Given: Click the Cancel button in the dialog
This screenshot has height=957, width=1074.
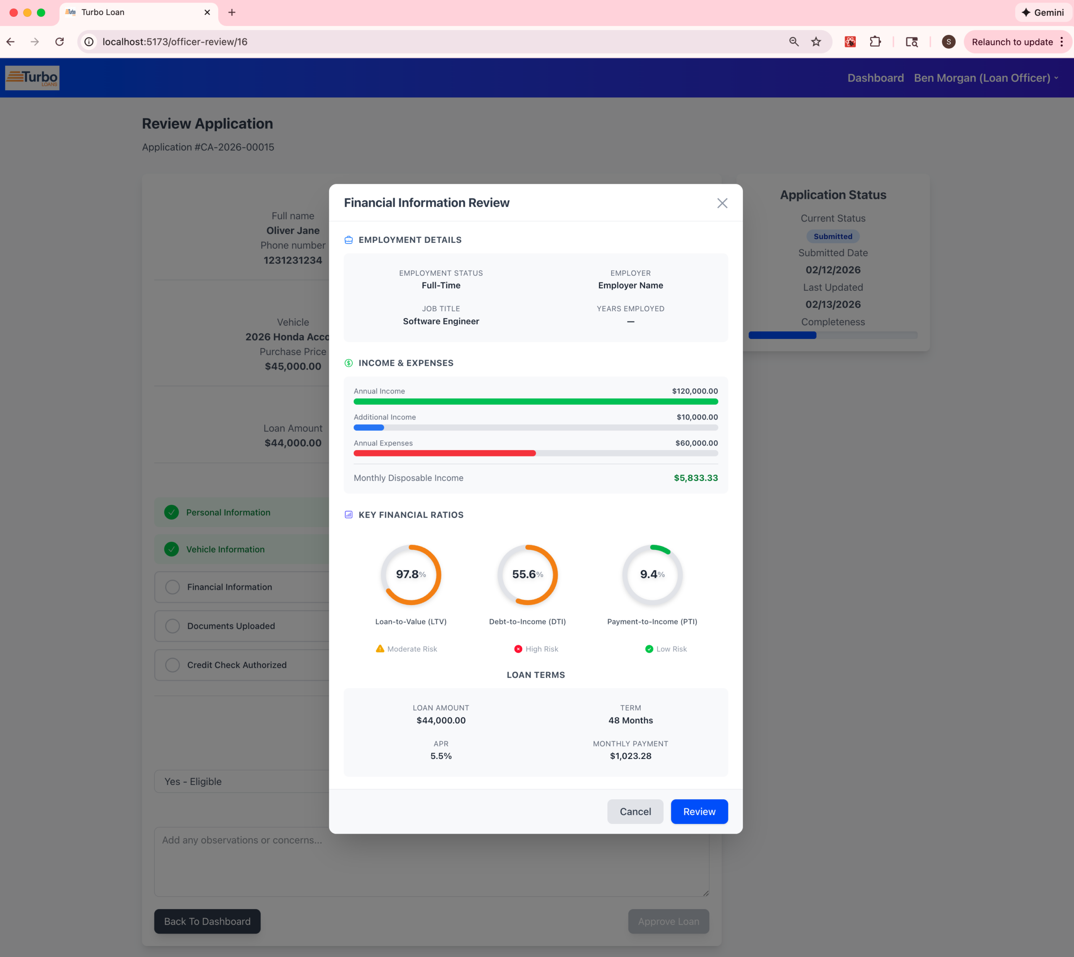Looking at the screenshot, I should [634, 811].
